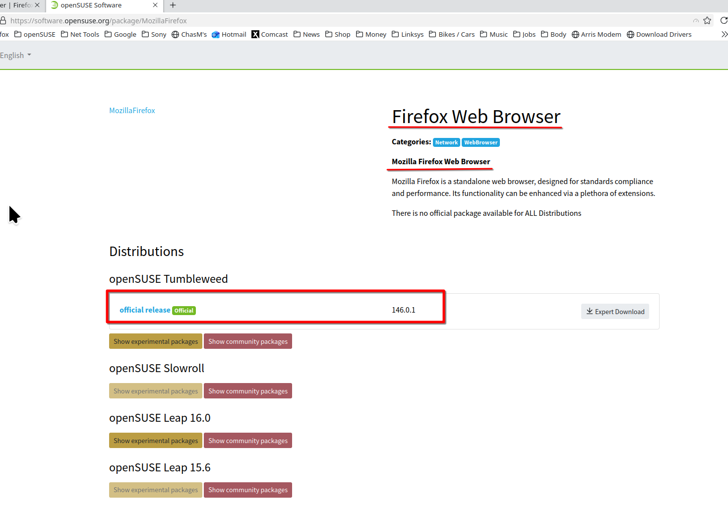Click the faint gauge icon in address bar

coord(696,21)
